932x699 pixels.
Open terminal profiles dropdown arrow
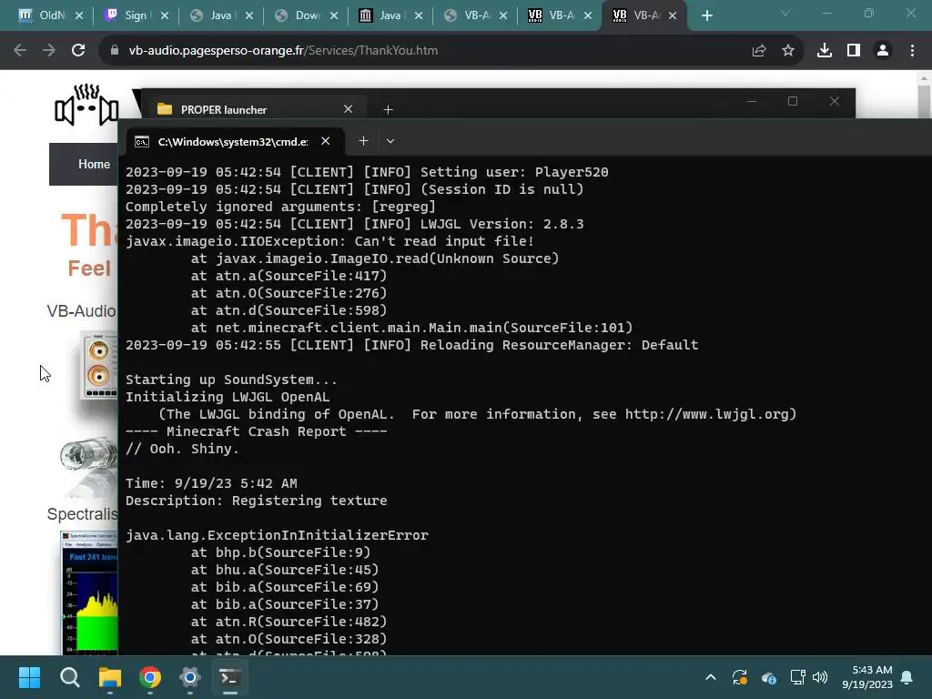pyautogui.click(x=390, y=141)
